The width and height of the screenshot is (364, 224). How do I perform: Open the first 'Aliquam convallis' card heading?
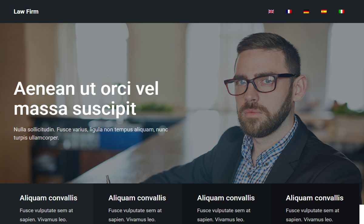coord(49,198)
